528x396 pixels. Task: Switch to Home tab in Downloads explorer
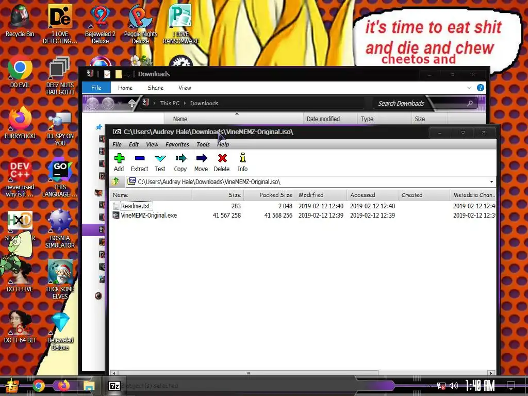coord(125,88)
